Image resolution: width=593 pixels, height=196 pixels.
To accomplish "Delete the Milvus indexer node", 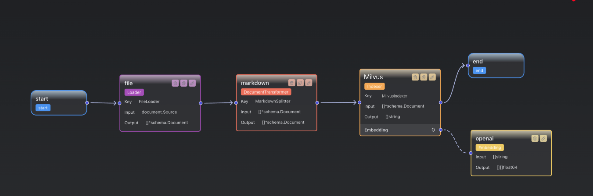I will [415, 77].
